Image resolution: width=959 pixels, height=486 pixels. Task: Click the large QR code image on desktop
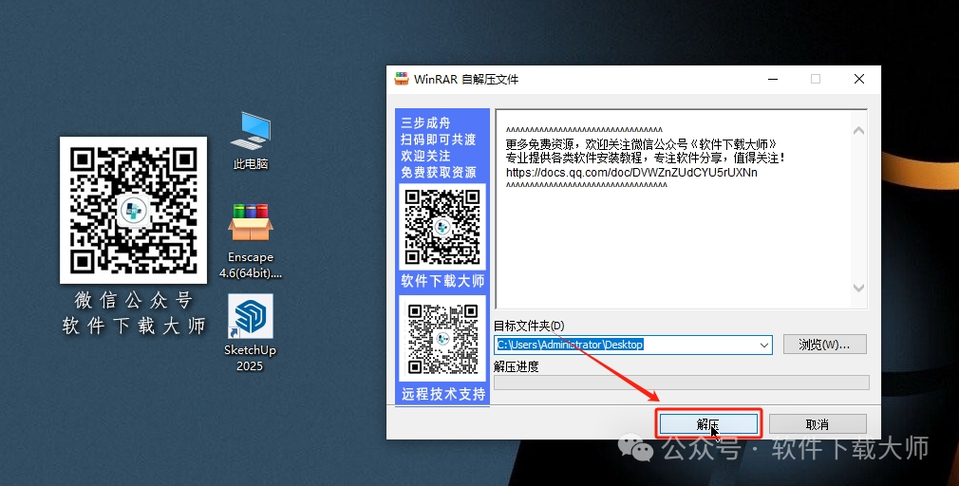[x=133, y=210]
